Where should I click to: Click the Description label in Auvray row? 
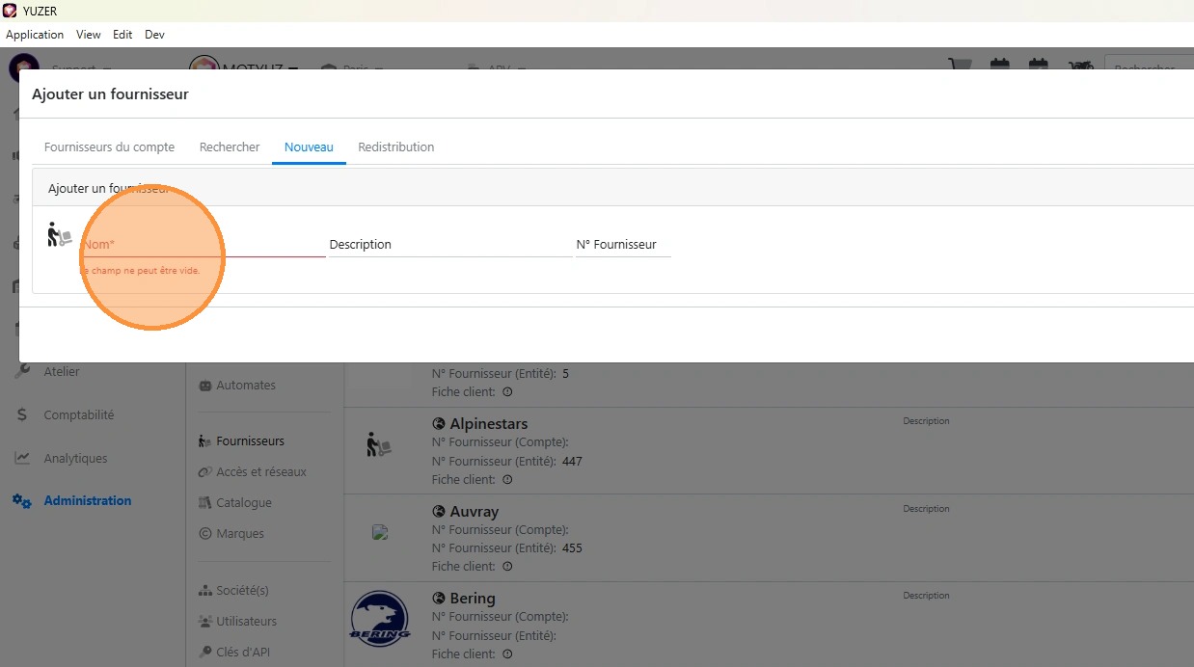click(x=926, y=509)
